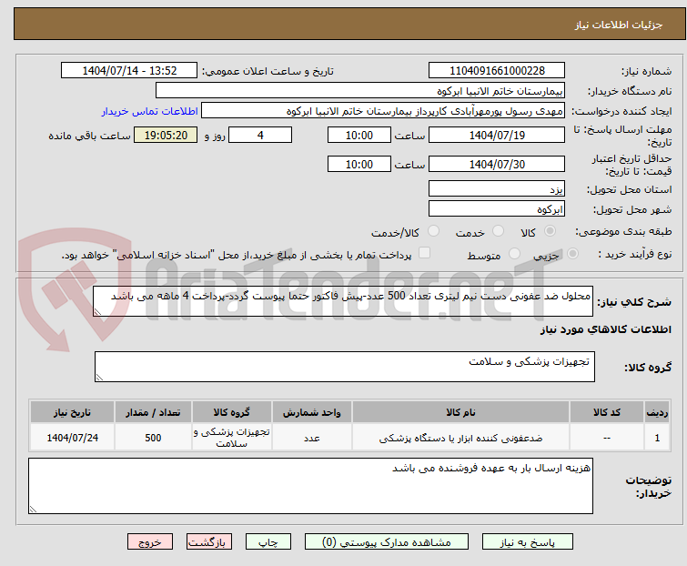Screen dimensions: 687x566
Task: Click the price validity date 1404/07/30
Action: pos(497,165)
